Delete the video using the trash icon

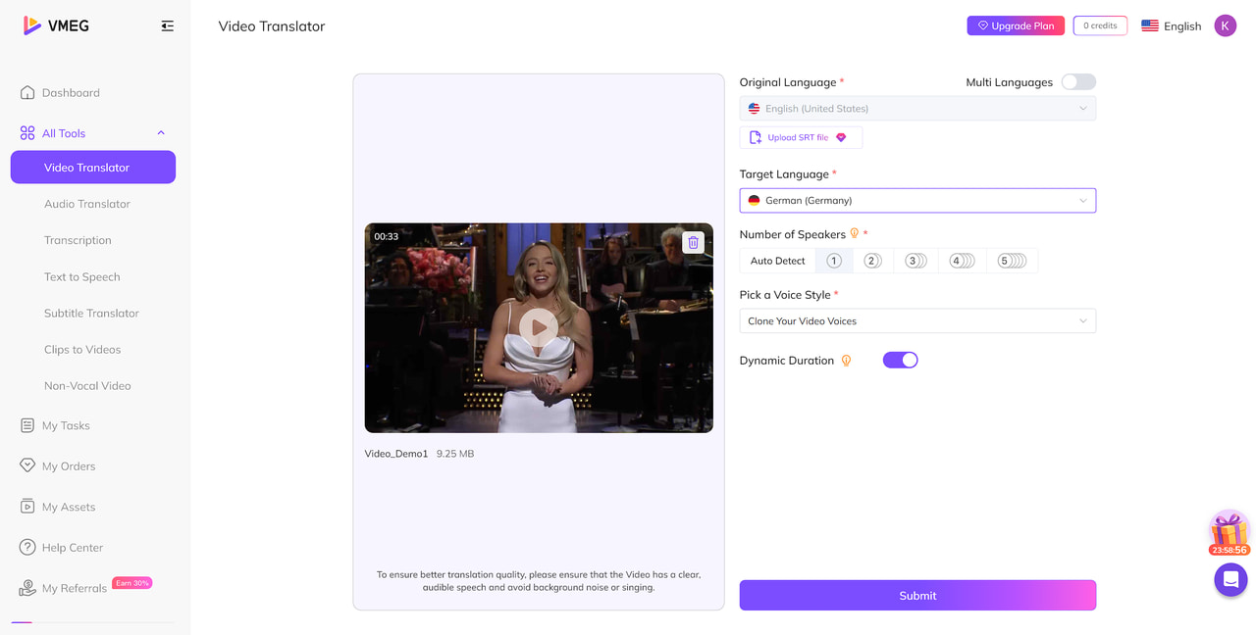[693, 242]
